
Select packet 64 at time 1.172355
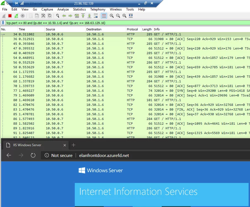pos(125,72)
